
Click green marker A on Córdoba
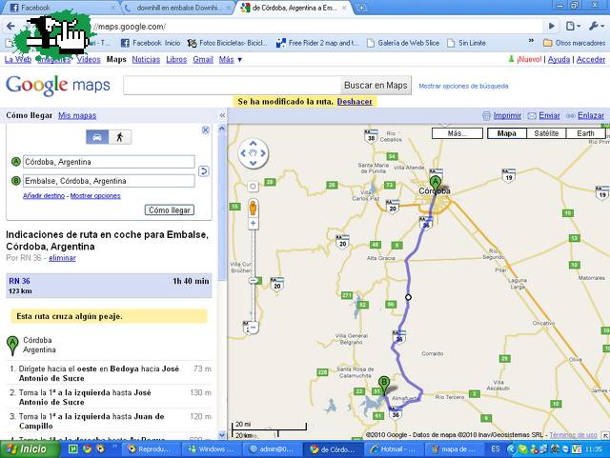(435, 183)
